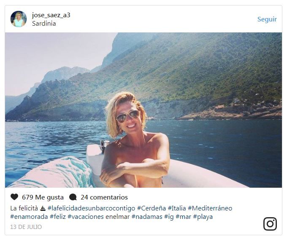Open hashtag #lafelicidadesunbarcocontigo
This screenshot has width=287, height=242.
[x=91, y=208]
